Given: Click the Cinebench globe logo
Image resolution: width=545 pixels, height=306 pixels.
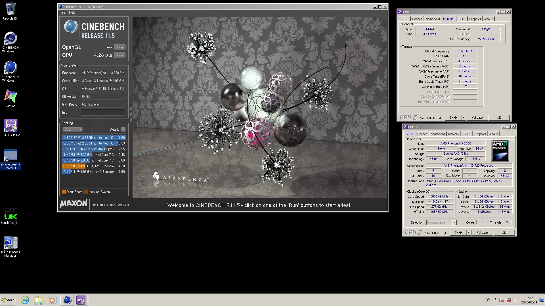Looking at the screenshot, I should pos(71,27).
